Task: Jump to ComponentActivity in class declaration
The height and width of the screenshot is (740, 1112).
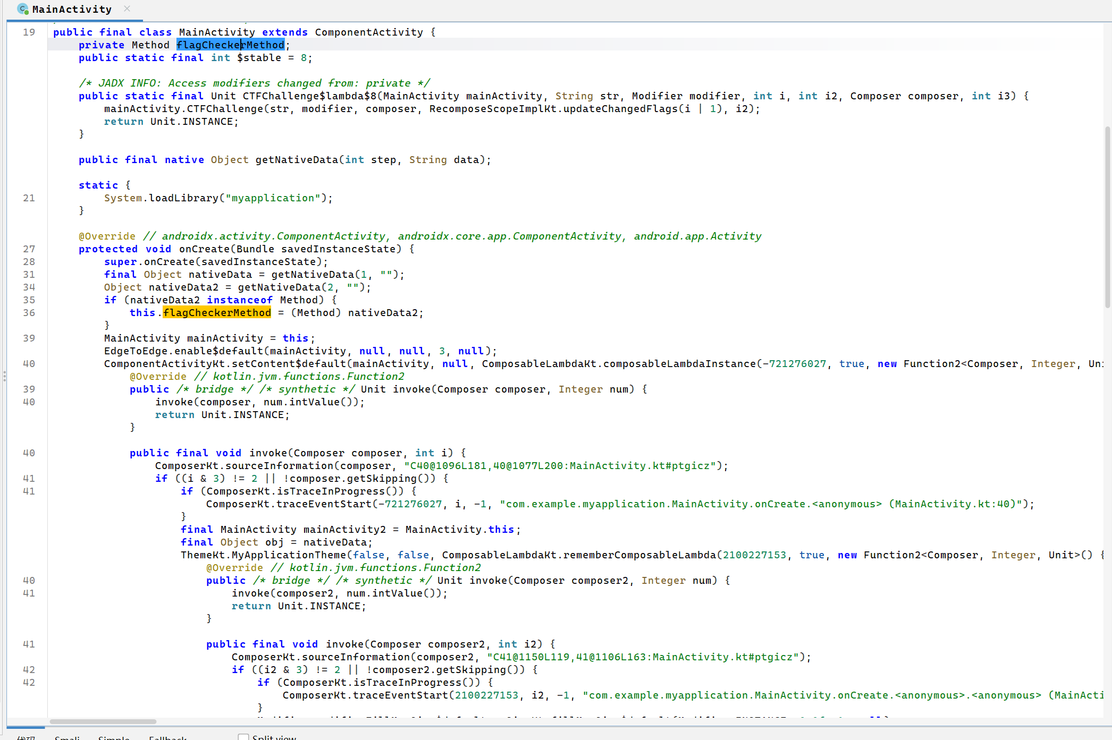Action: 368,32
